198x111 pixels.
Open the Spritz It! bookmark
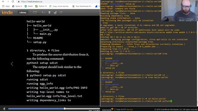[x=17, y=6]
